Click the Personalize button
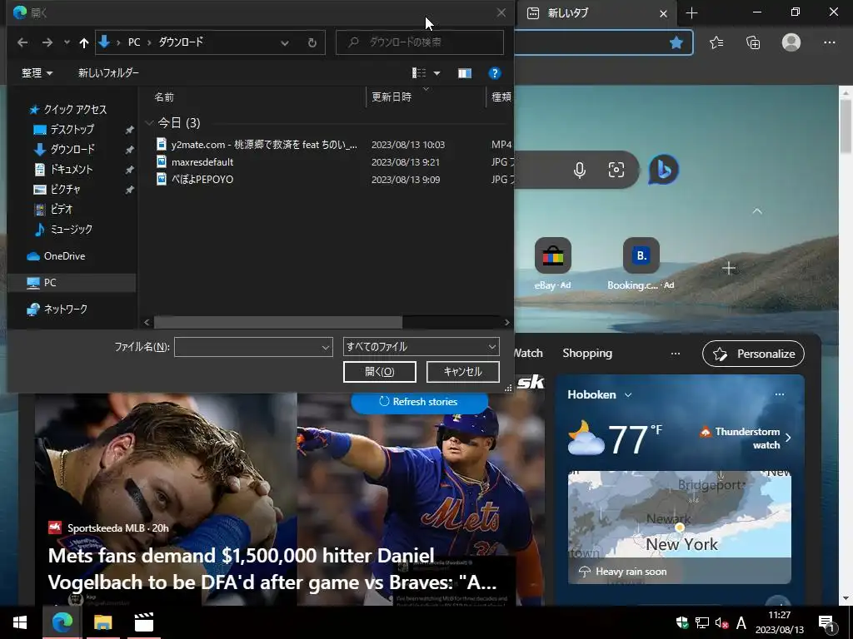Viewport: 853px width, 639px height. (753, 354)
